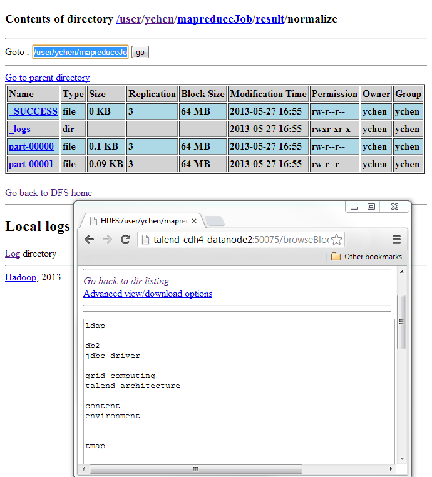Click Go back to dir listing
This screenshot has height=477, width=432.
[x=126, y=281]
